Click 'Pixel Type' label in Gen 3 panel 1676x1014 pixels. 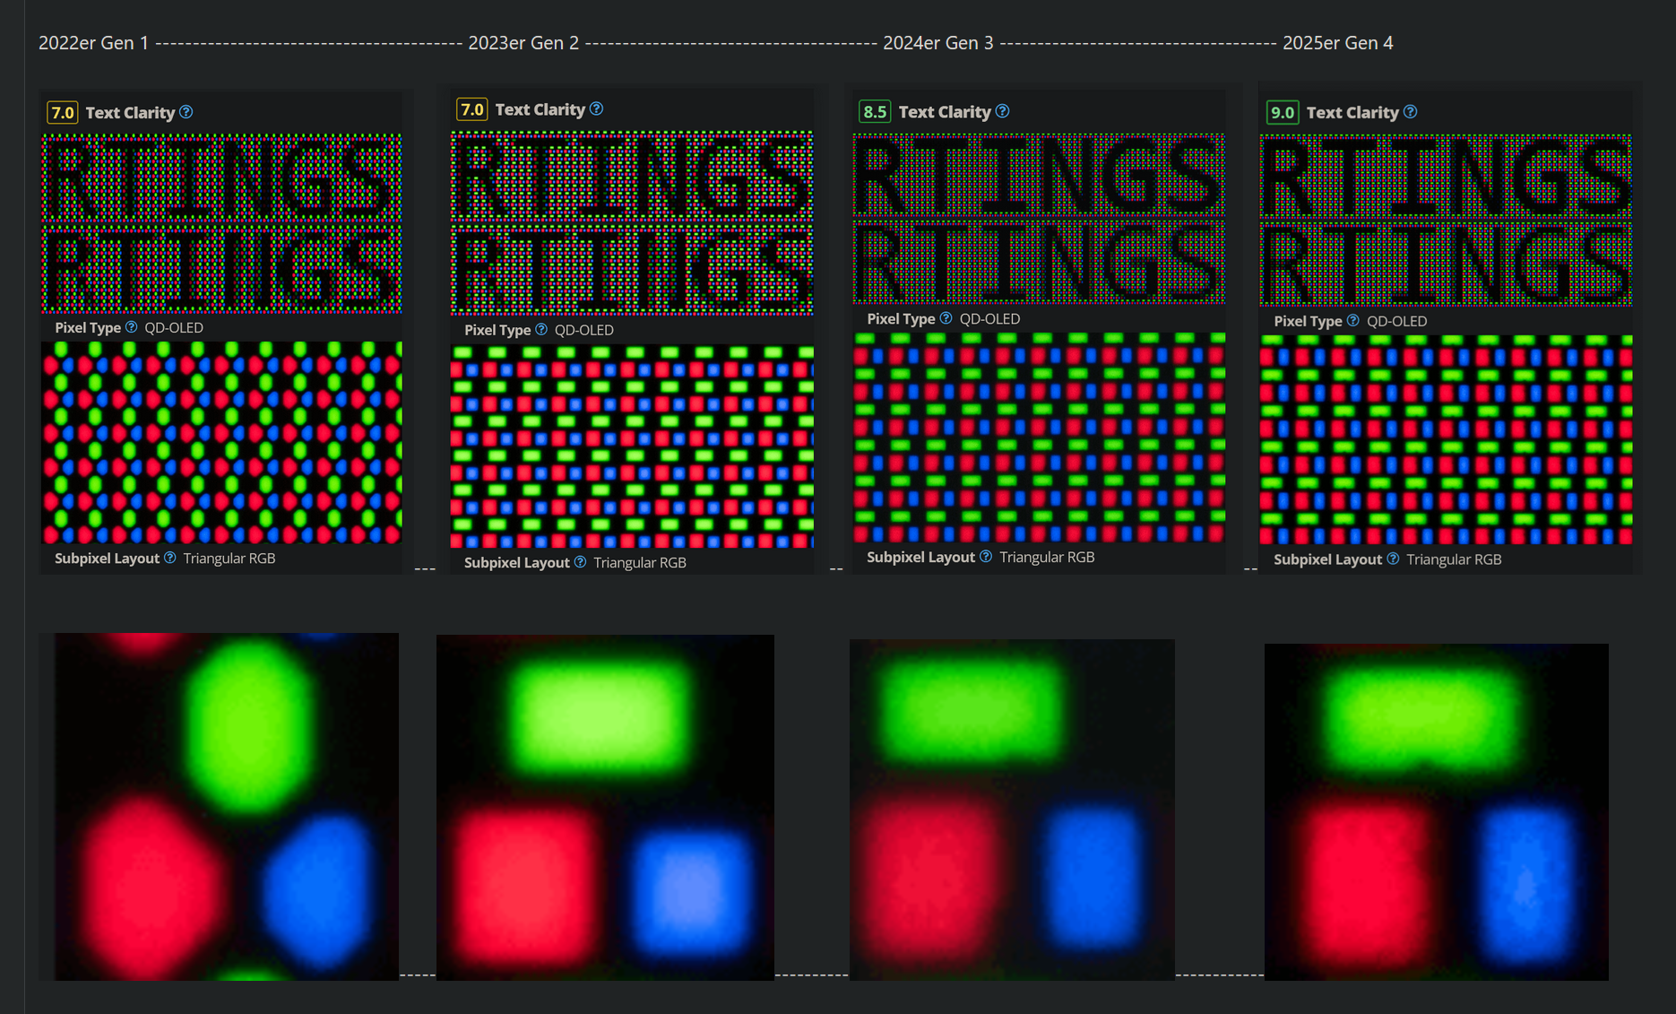pos(901,319)
